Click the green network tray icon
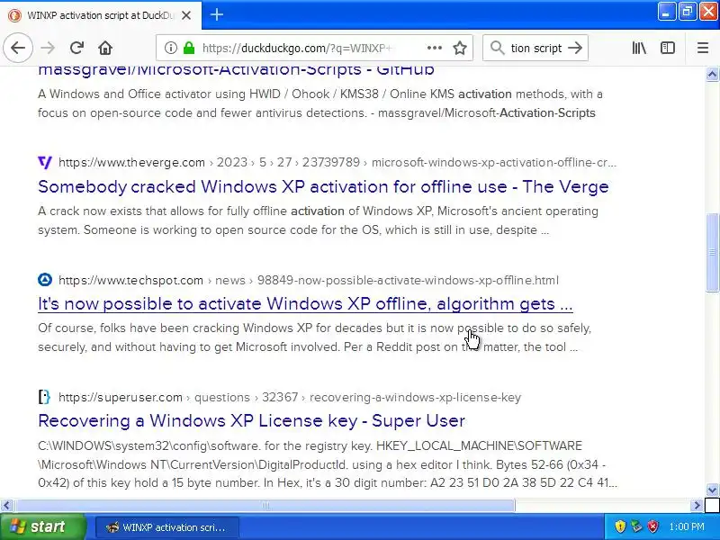Screen dimensions: 720x540 [636, 526]
